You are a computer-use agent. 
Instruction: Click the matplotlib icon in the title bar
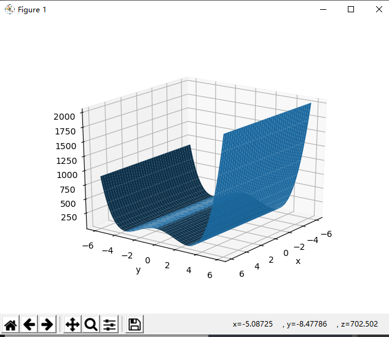tap(9, 9)
